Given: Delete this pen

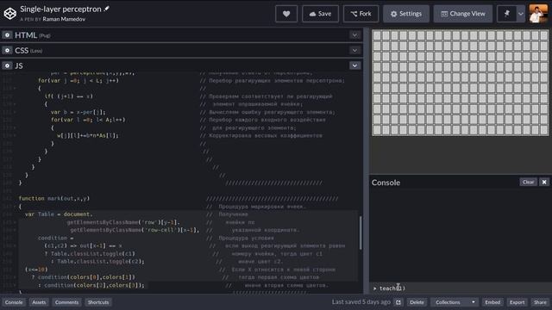Looking at the screenshot, I should [x=417, y=302].
